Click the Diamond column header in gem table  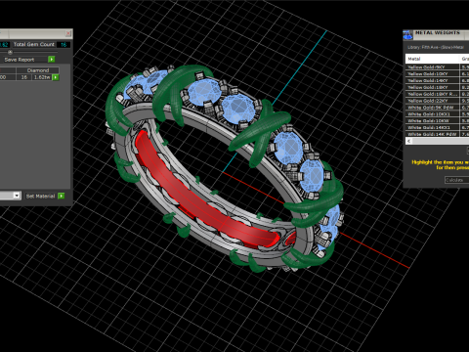pos(38,70)
